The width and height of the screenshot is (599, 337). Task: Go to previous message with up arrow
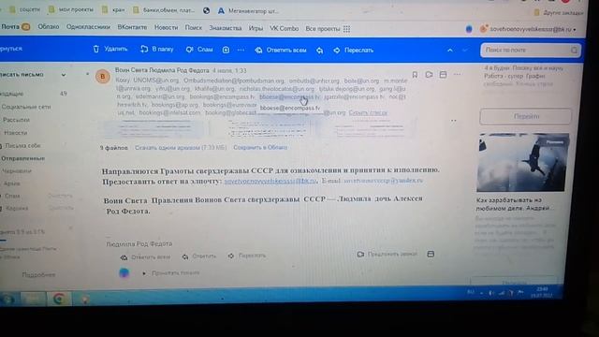pyautogui.click(x=450, y=50)
